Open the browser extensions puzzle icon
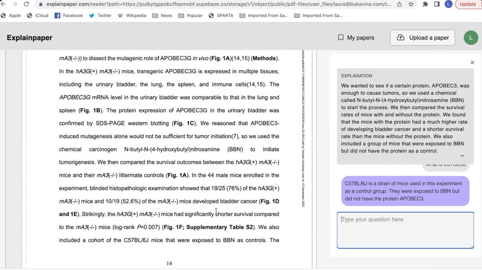Image resolution: width=482 pixels, height=270 pixels. 425,4
